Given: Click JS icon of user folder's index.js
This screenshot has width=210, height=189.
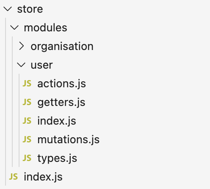Looking at the screenshot, I should (x=27, y=121).
